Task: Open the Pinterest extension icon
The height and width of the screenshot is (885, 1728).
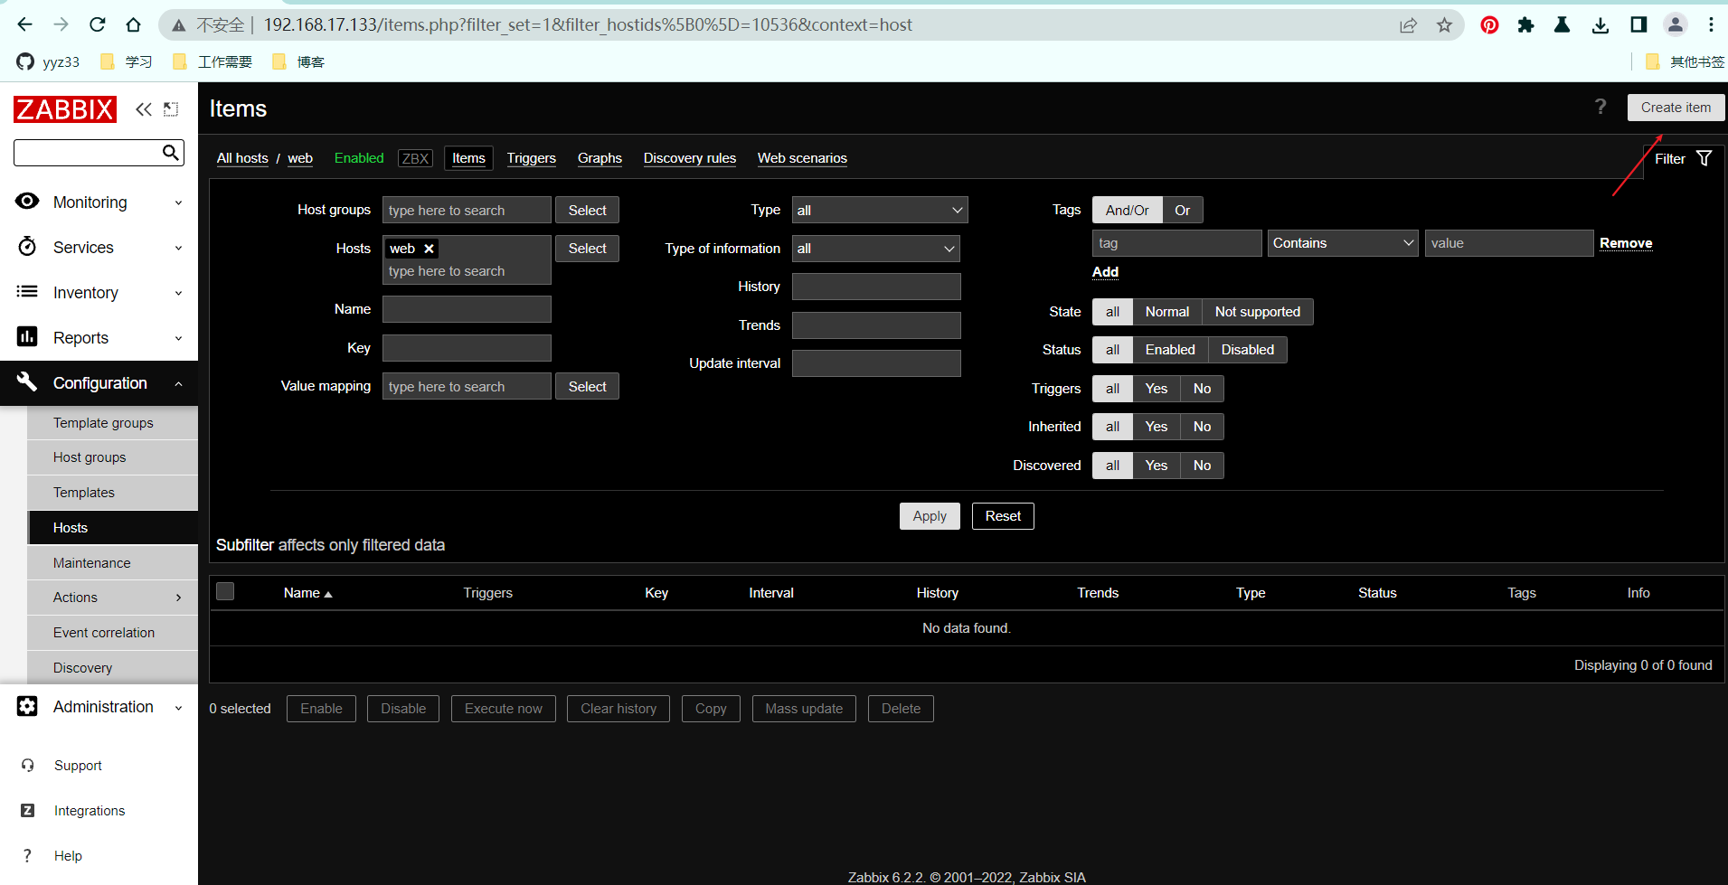Action: click(x=1489, y=24)
